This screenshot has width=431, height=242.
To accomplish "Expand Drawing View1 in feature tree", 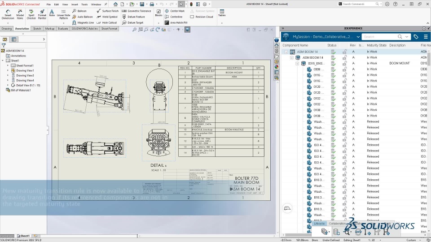I will 8,70.
